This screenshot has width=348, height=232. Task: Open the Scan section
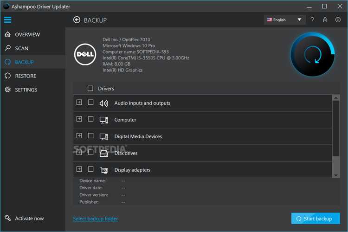click(33, 48)
